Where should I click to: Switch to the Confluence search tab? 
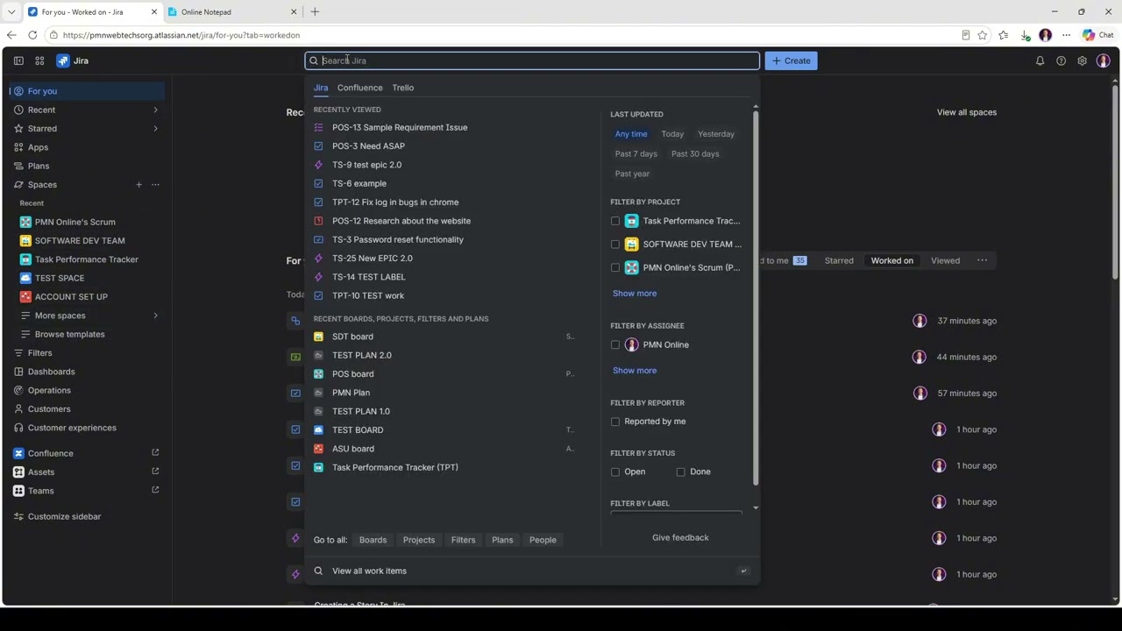(x=359, y=88)
